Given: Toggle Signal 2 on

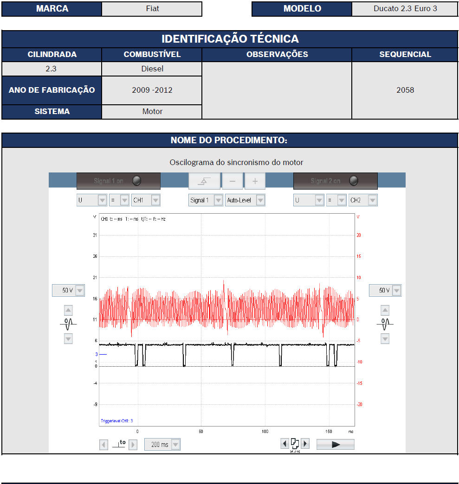Looking at the screenshot, I should click(335, 181).
